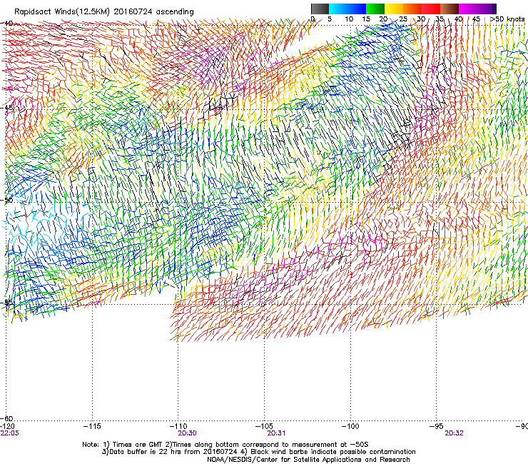Click the red 30-35 knots legend swatch
This screenshot has height=464, width=528.
[431, 9]
